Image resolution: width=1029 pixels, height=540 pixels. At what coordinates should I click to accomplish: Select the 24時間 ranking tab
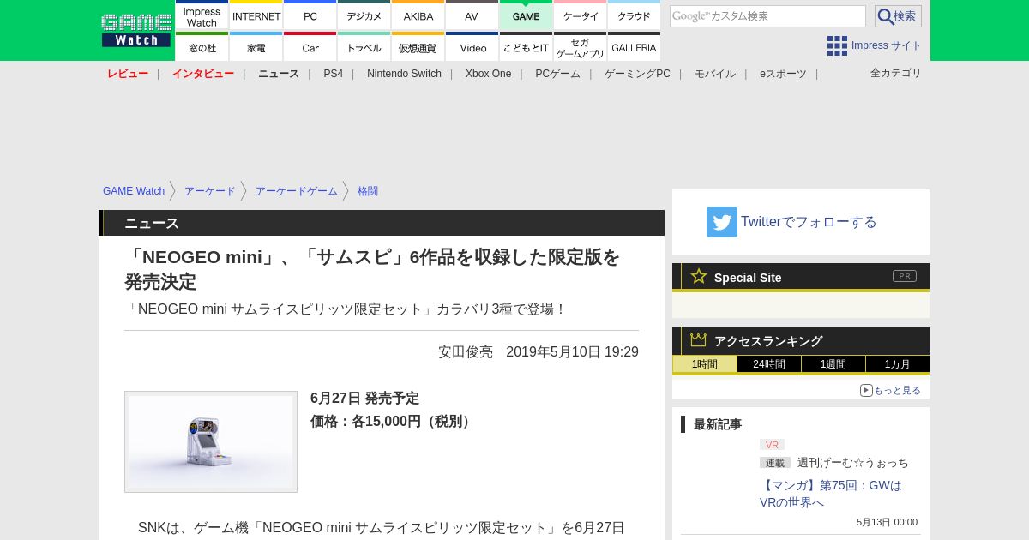tap(769, 364)
